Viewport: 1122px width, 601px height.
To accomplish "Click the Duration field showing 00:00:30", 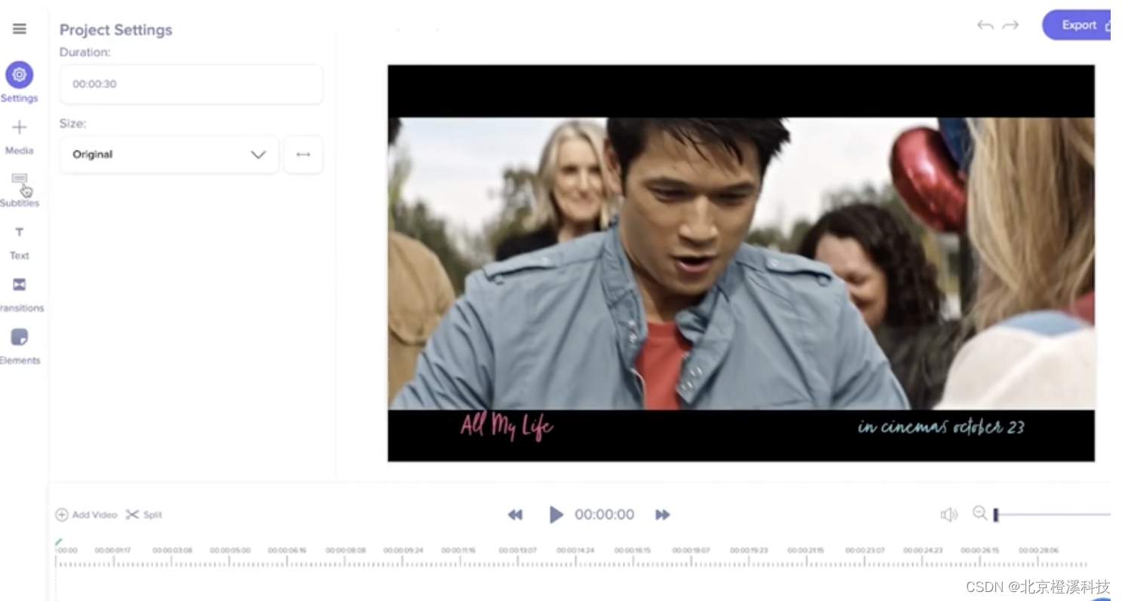I will [x=192, y=84].
